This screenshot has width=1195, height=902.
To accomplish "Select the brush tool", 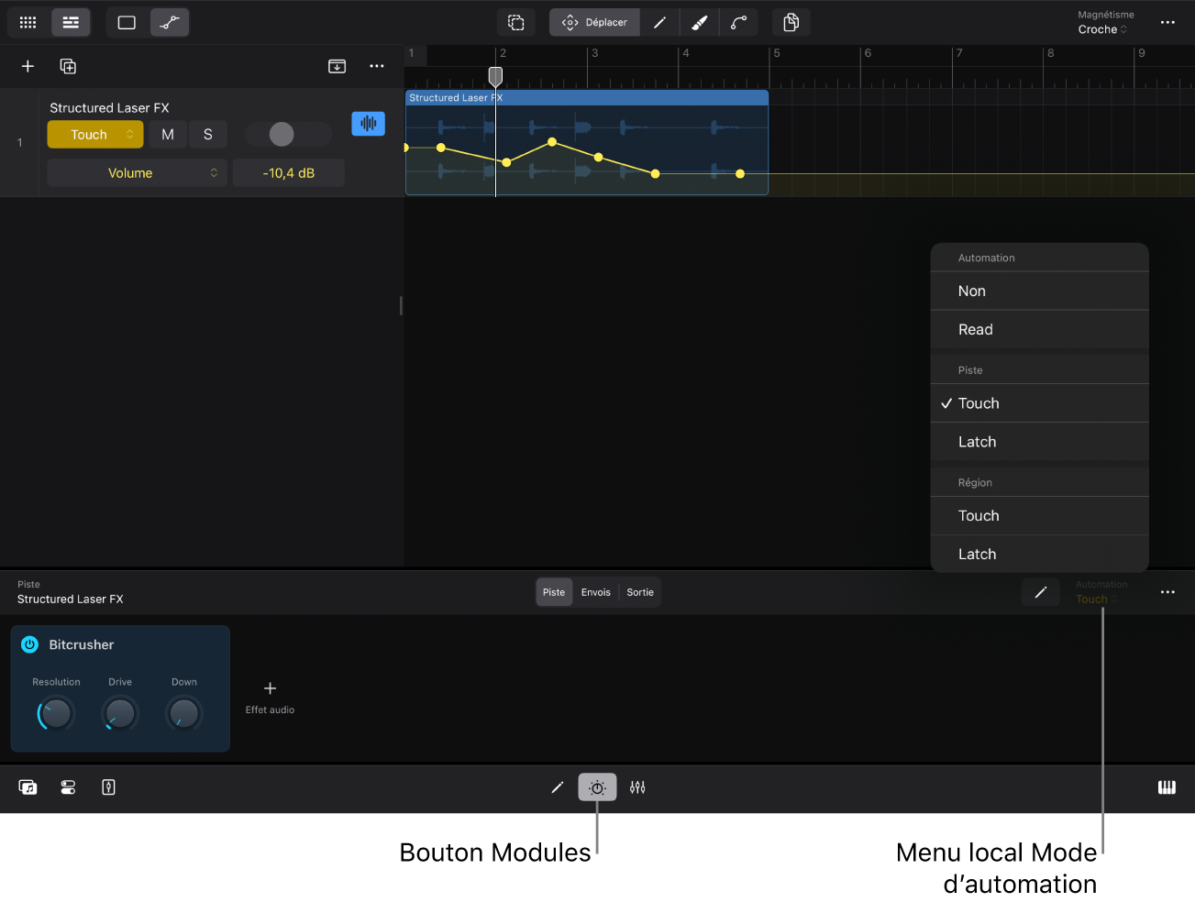I will click(700, 22).
